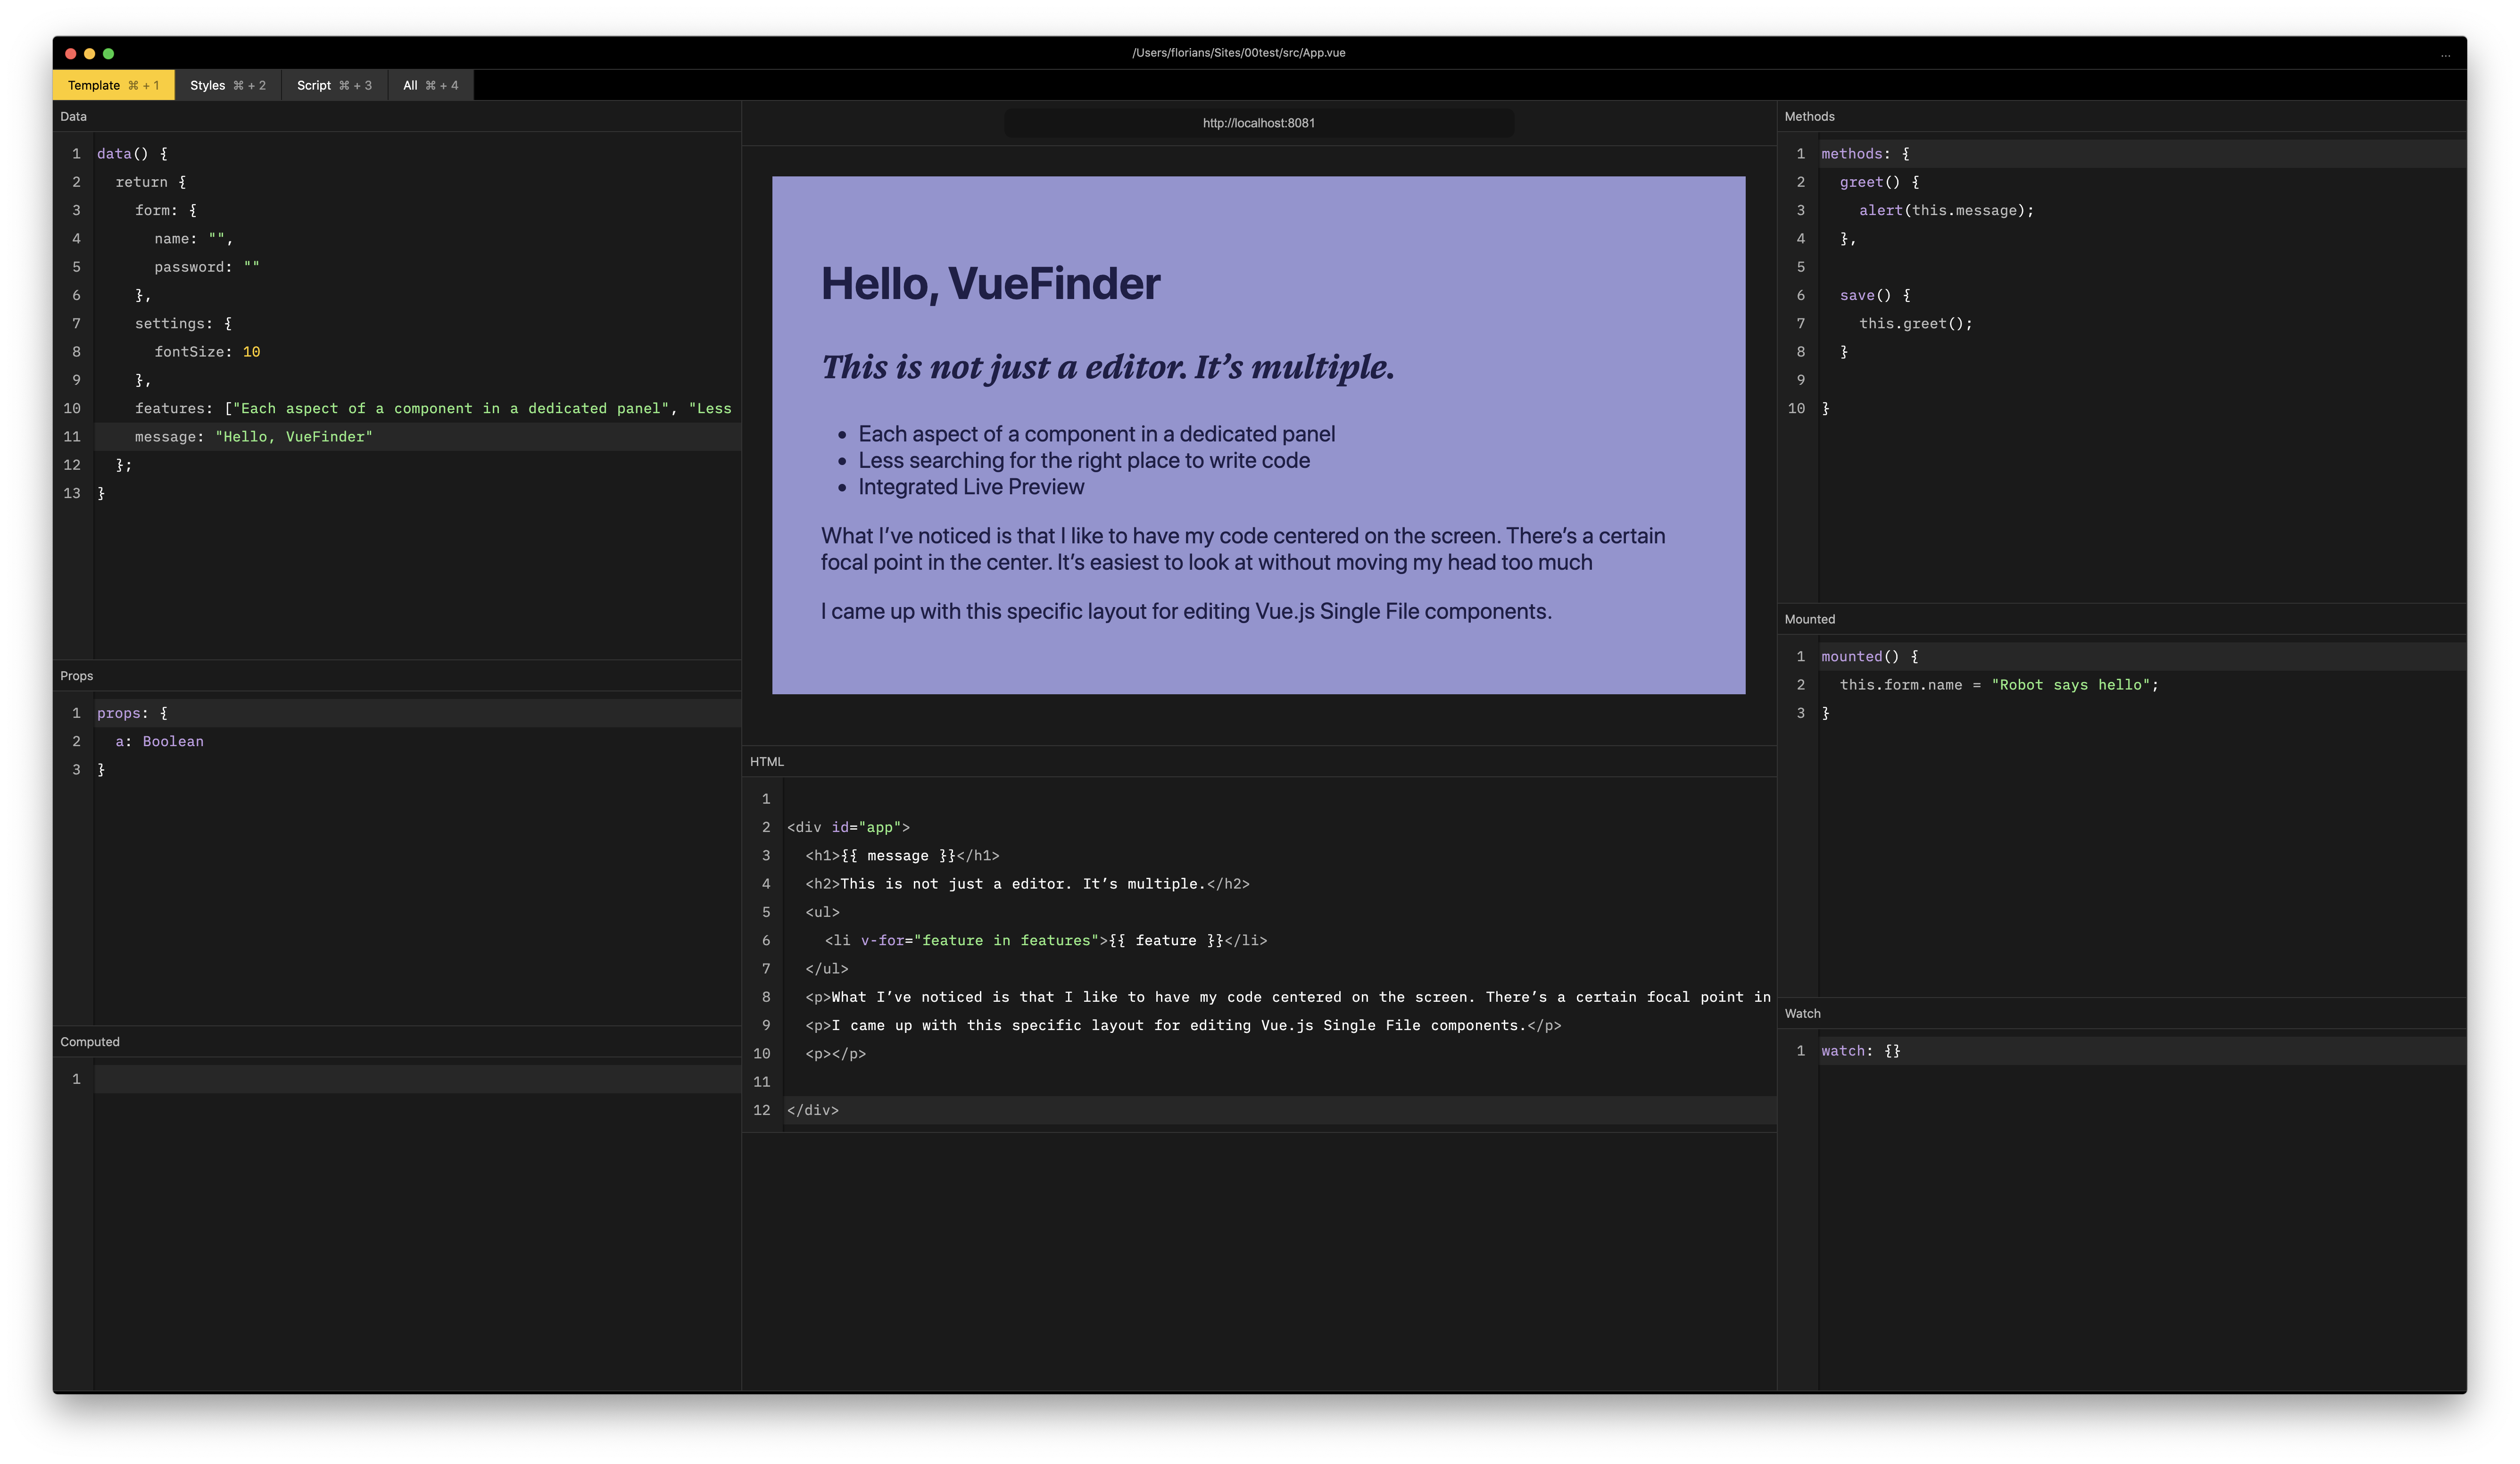
Task: Click the green fullscreen window button
Action: click(108, 54)
